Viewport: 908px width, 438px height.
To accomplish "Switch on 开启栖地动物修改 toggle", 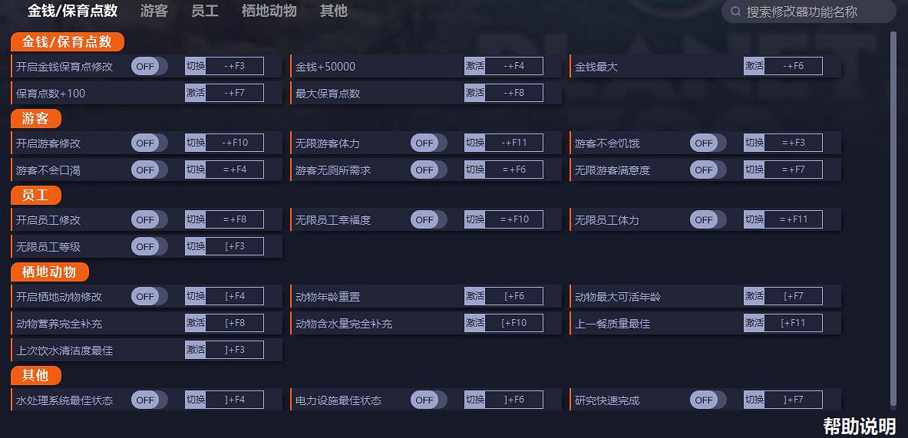I will pyautogui.click(x=149, y=296).
